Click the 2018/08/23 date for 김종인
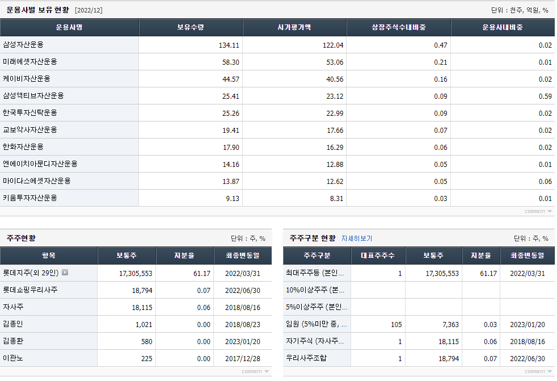557x381 pixels. point(243,325)
